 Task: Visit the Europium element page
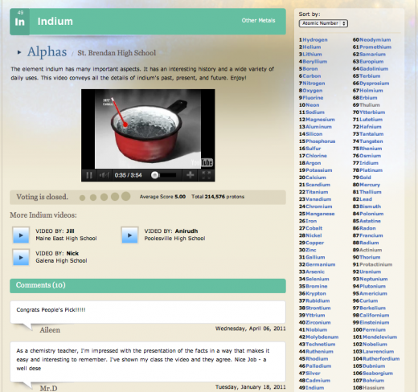tap(371, 61)
